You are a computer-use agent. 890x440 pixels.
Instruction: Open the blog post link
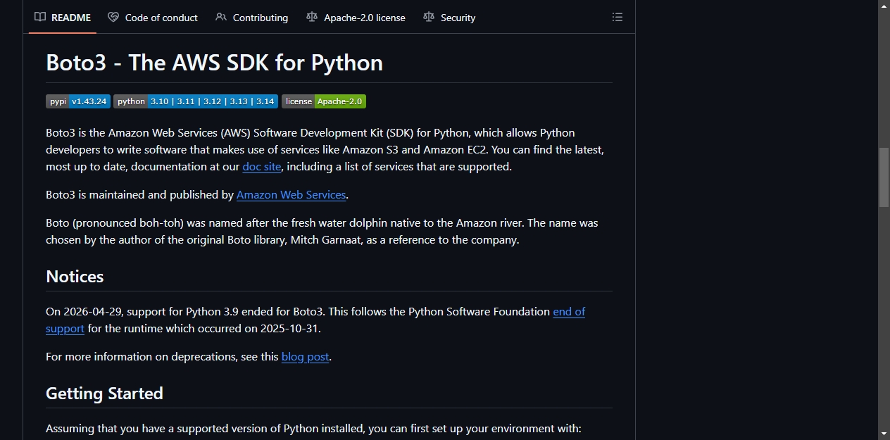305,357
